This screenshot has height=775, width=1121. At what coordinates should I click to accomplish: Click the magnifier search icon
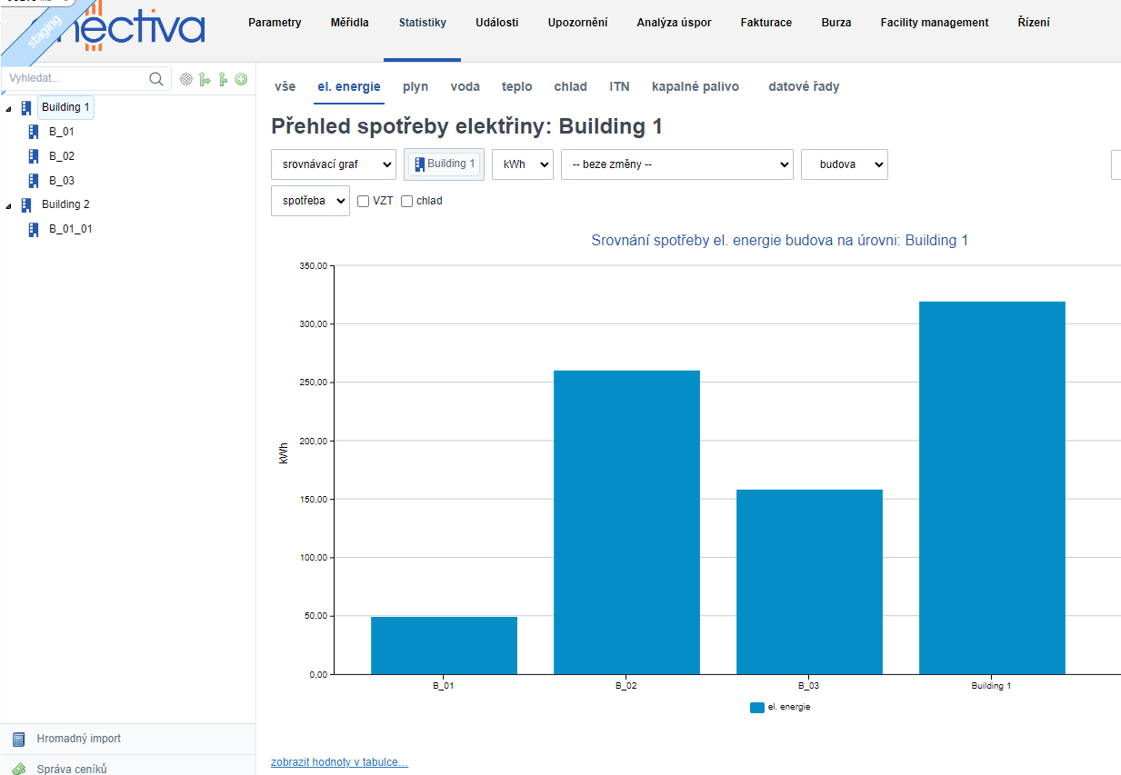(156, 79)
